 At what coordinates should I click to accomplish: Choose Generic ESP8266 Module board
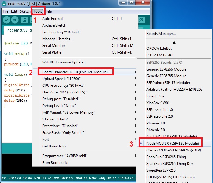(166, 69)
